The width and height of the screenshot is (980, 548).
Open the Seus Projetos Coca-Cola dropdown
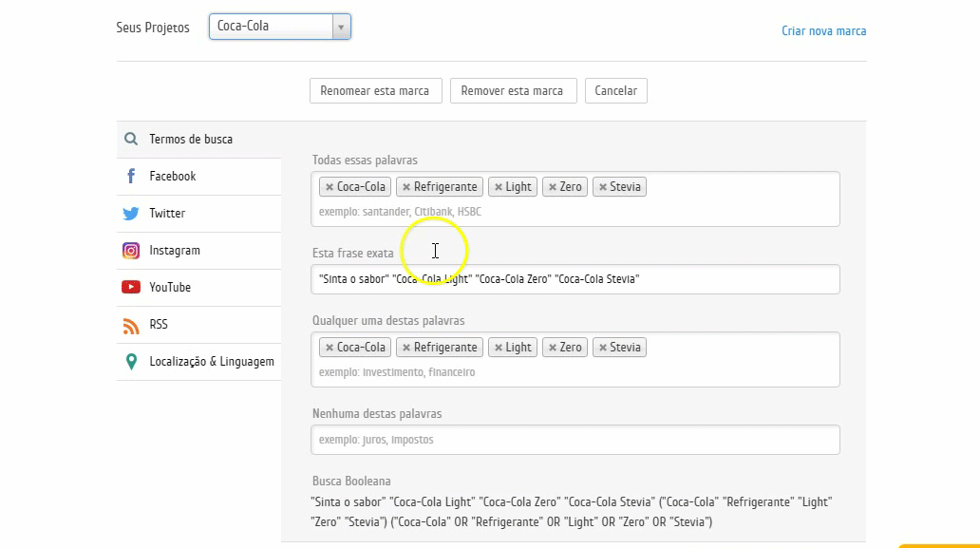point(280,27)
